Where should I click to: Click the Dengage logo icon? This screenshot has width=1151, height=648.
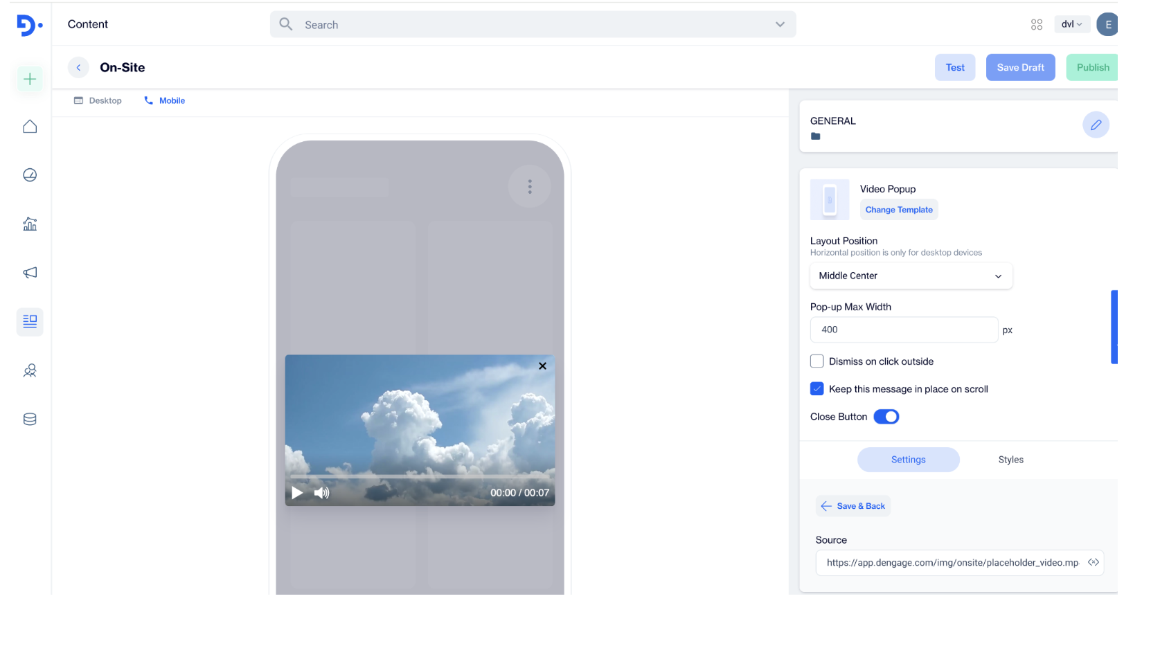(x=29, y=26)
